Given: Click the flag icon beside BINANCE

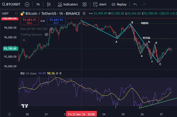Looking at the screenshot, I should pyautogui.click(x=84, y=14).
